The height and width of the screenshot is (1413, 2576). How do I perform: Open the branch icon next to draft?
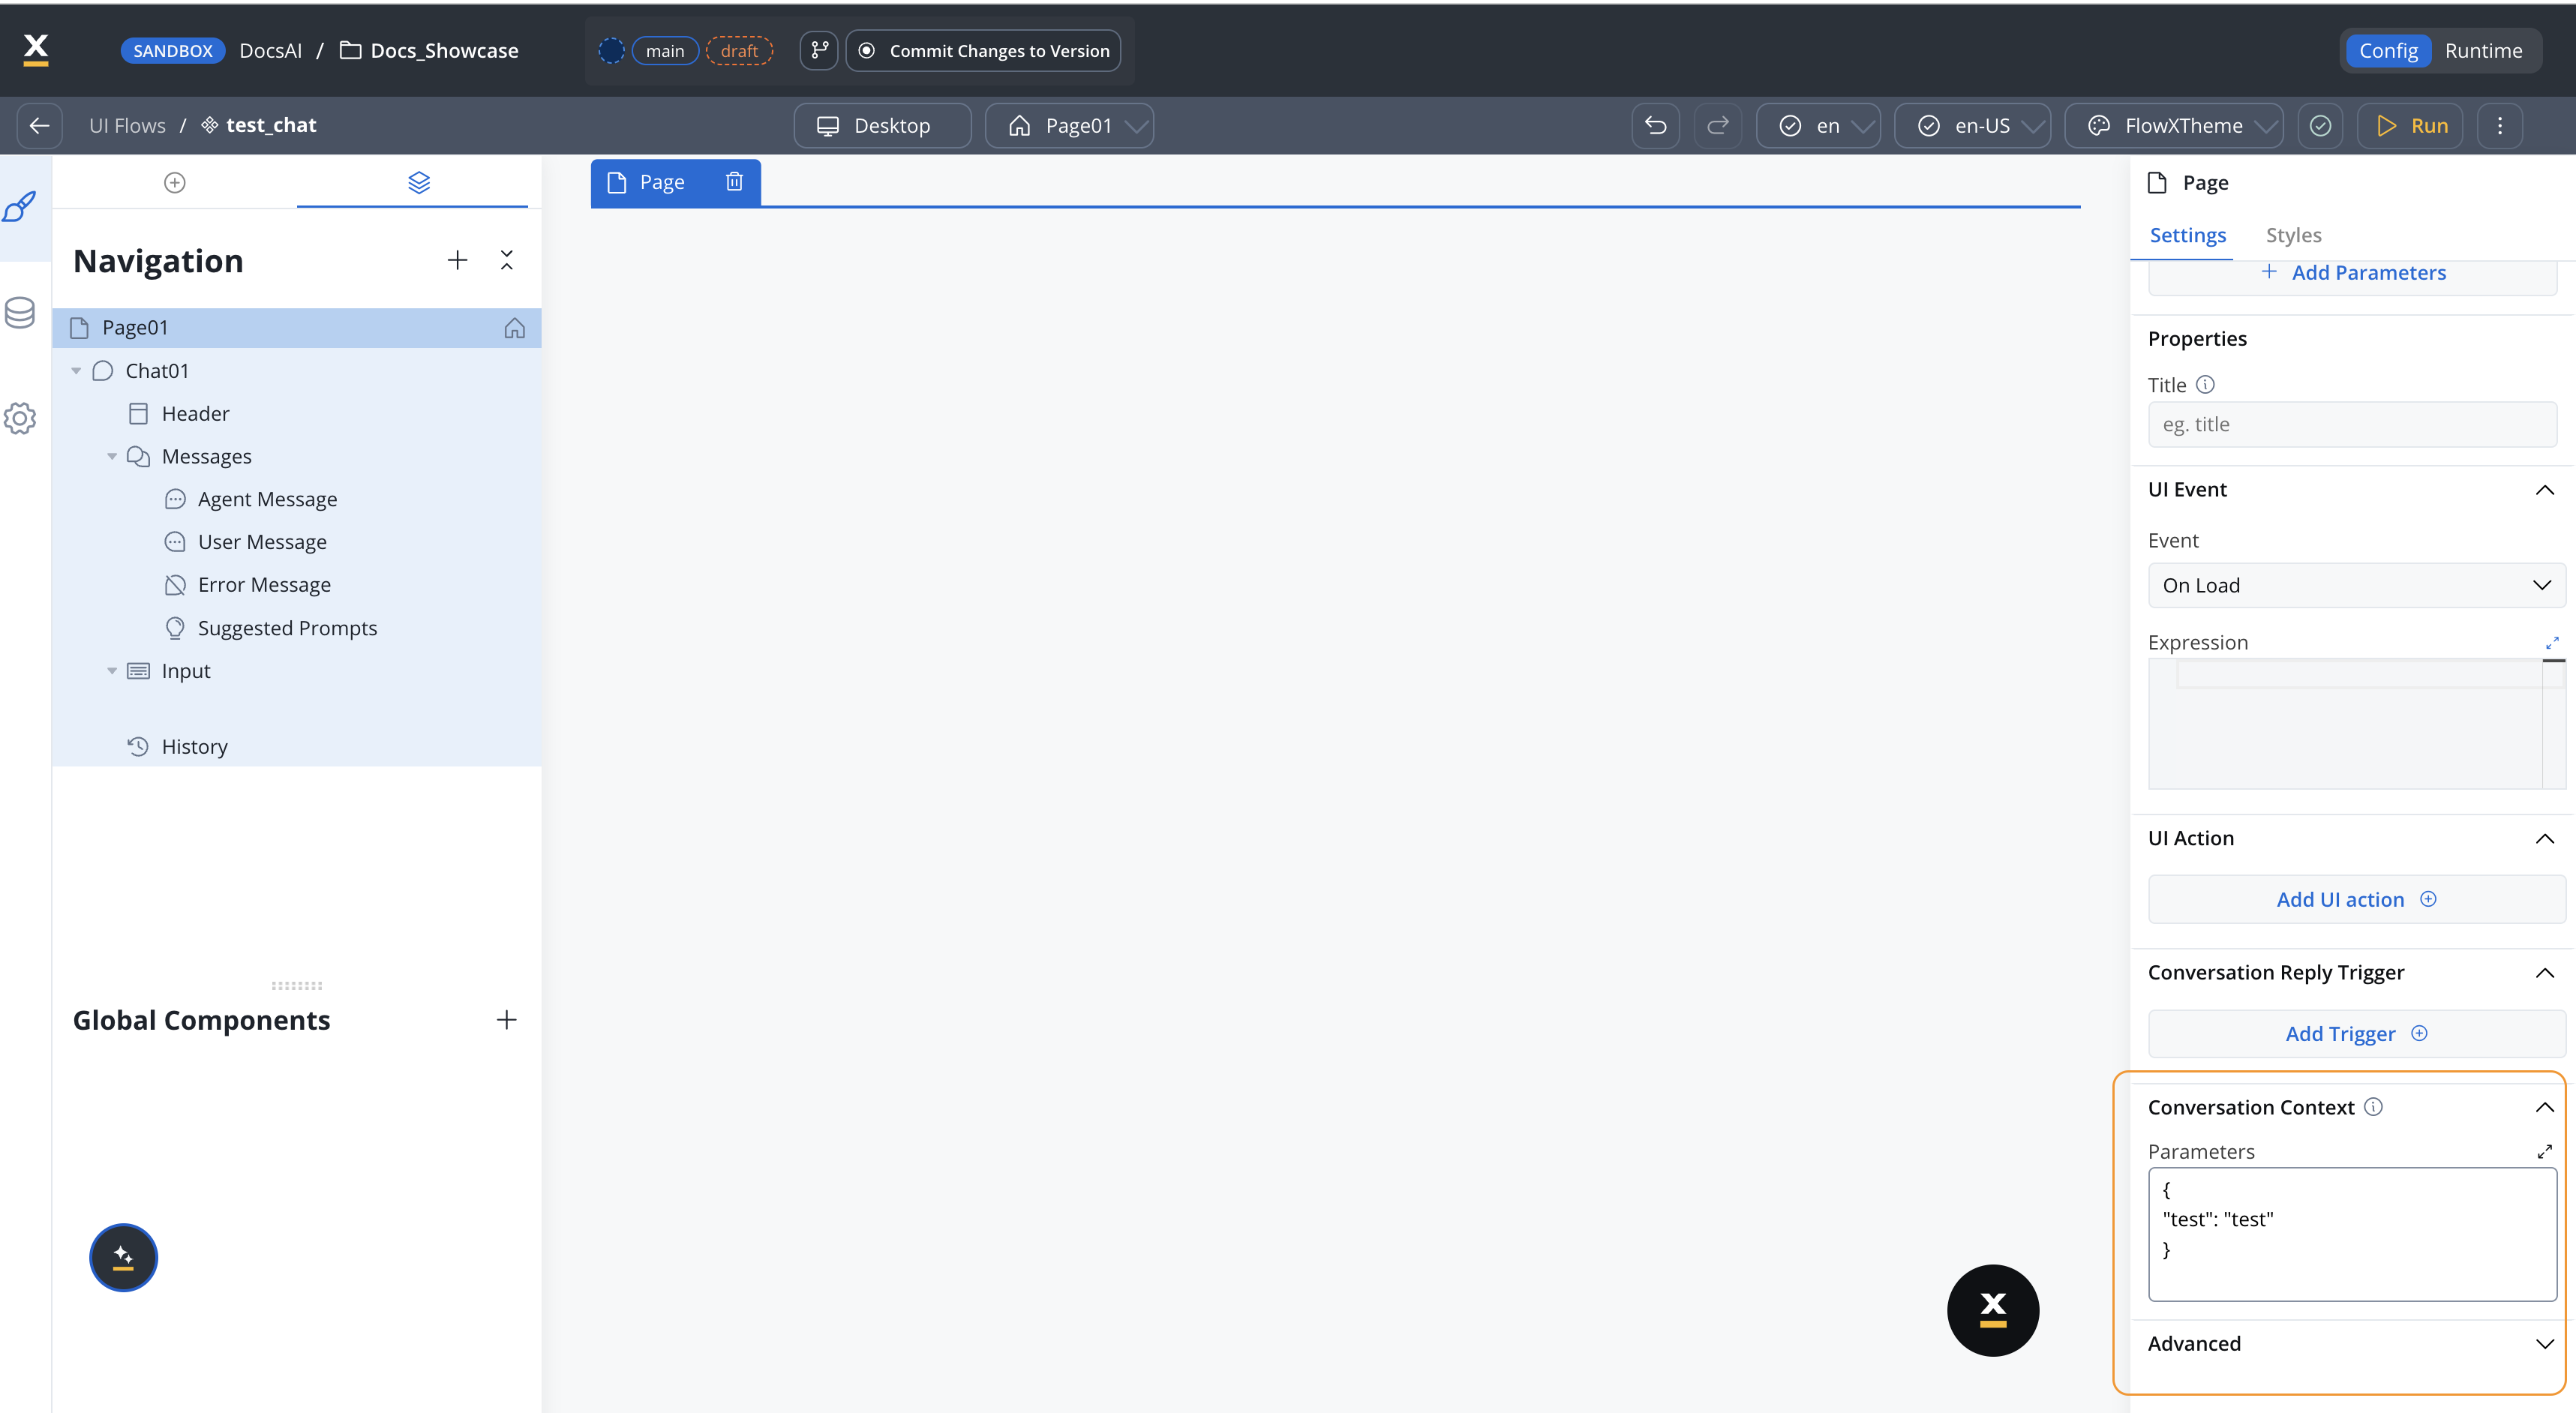pyautogui.click(x=819, y=50)
